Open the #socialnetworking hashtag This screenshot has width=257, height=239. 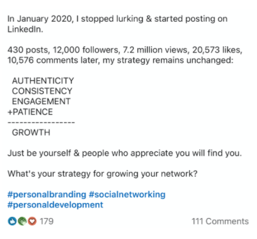[x=127, y=195]
